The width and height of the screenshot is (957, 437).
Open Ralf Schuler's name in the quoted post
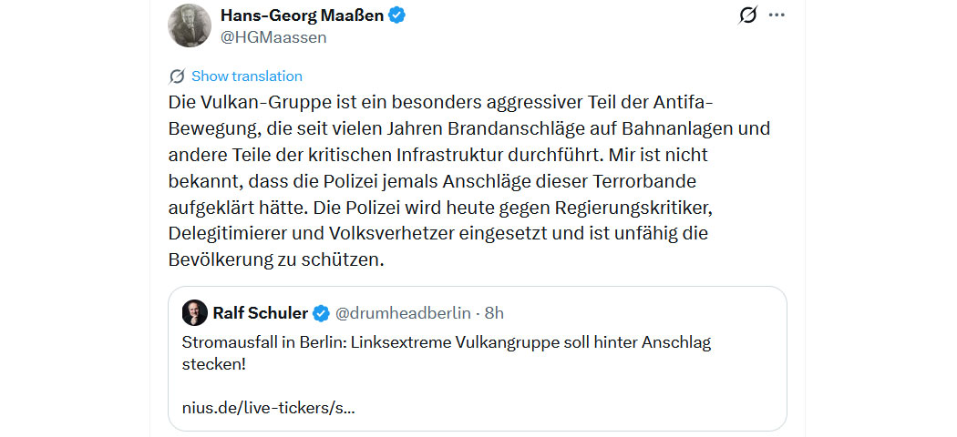point(261,314)
